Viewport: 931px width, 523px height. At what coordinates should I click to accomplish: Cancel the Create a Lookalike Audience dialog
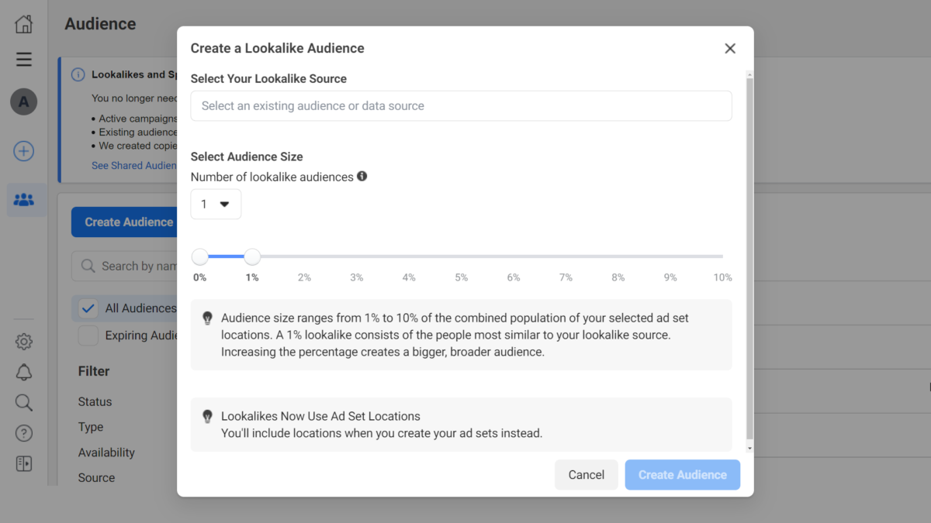[x=586, y=474]
